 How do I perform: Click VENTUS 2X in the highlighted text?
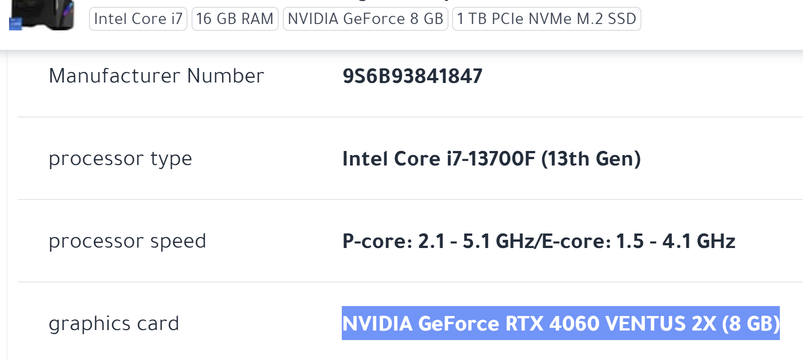pos(661,324)
